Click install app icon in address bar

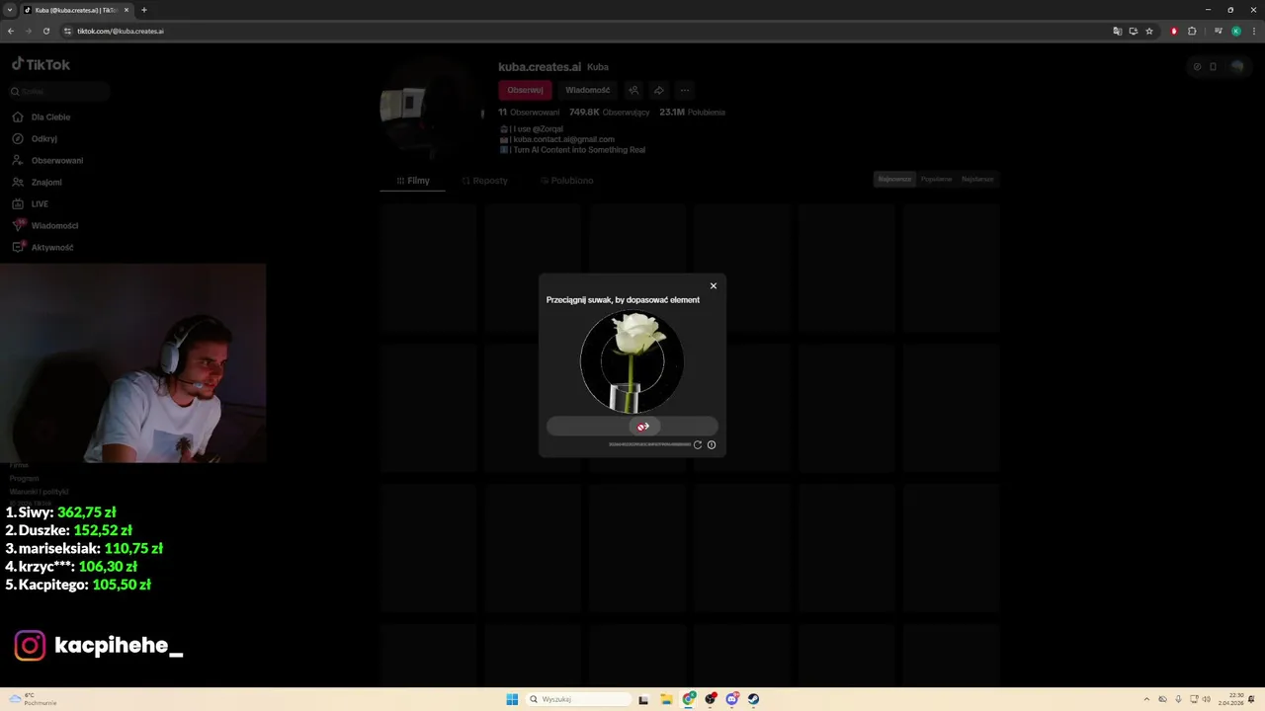[x=1133, y=31]
